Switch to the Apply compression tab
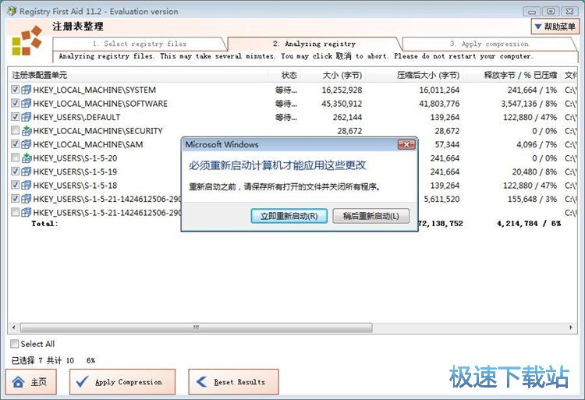585x400 pixels. [x=489, y=44]
